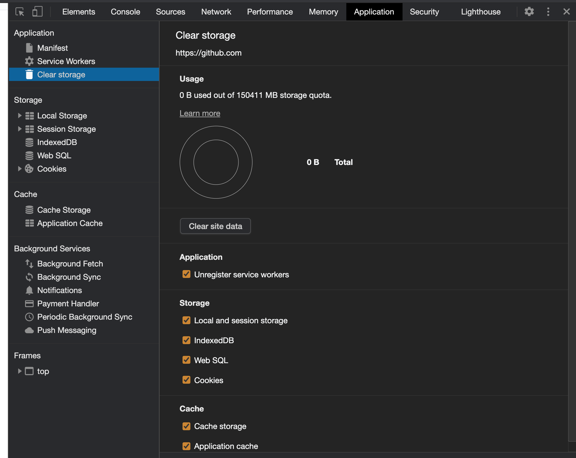Open the Learn more link
The image size is (576, 458).
tap(200, 113)
